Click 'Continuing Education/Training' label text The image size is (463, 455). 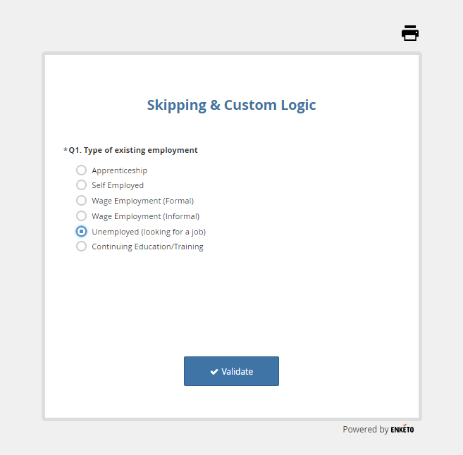[x=147, y=247]
